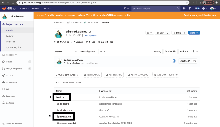This screenshot has width=220, height=127.
Task: Expand the add file plus dropdown
Action: point(102,52)
